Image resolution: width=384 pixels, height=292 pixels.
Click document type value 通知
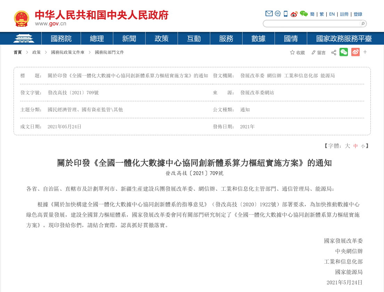click(x=245, y=110)
